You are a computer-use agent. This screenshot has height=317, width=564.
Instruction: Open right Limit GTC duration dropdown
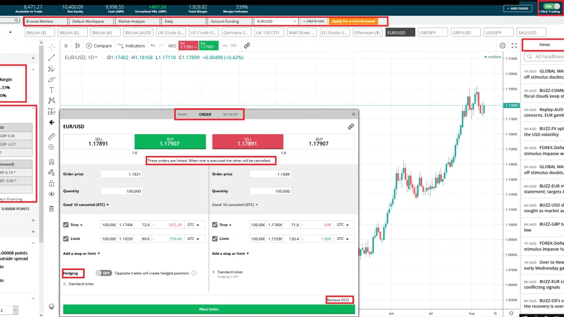coord(344,239)
